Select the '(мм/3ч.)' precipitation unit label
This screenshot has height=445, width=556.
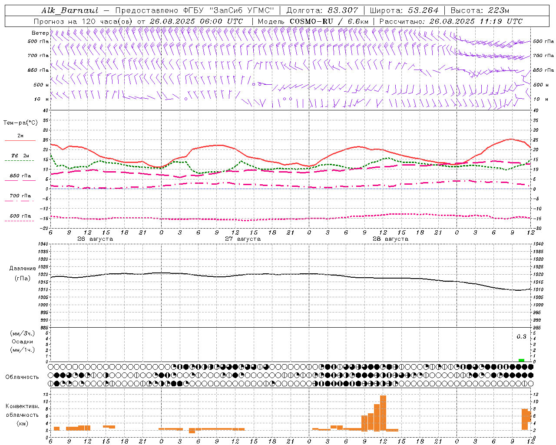[x=23, y=333]
